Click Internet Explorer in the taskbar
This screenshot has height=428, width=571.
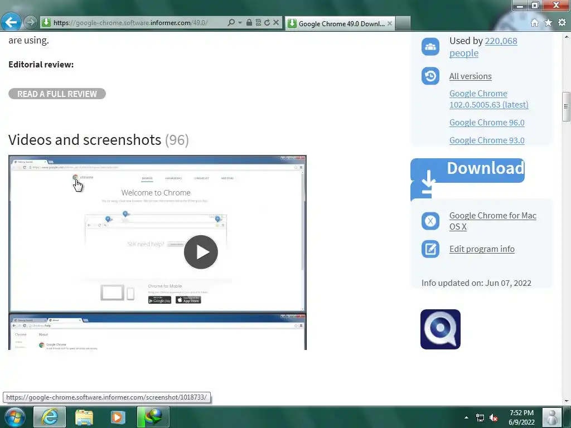coord(50,417)
